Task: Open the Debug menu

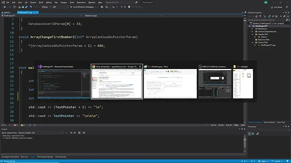Action: tap(49, 2)
